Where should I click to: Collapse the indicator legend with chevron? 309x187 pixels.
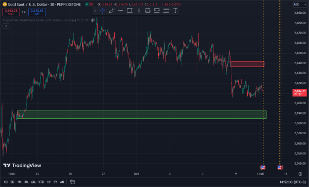tap(6, 26)
